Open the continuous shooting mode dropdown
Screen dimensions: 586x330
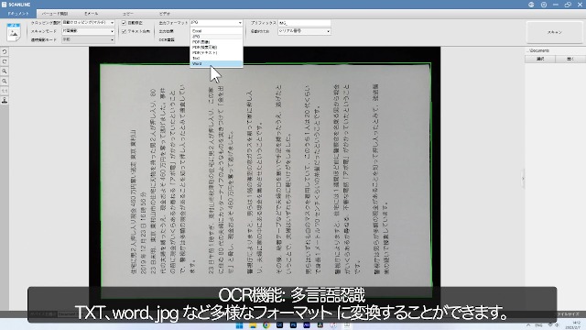click(88, 39)
